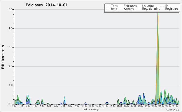Select the "Ediciones" legend label
The image size is (182, 112).
[130, 6]
